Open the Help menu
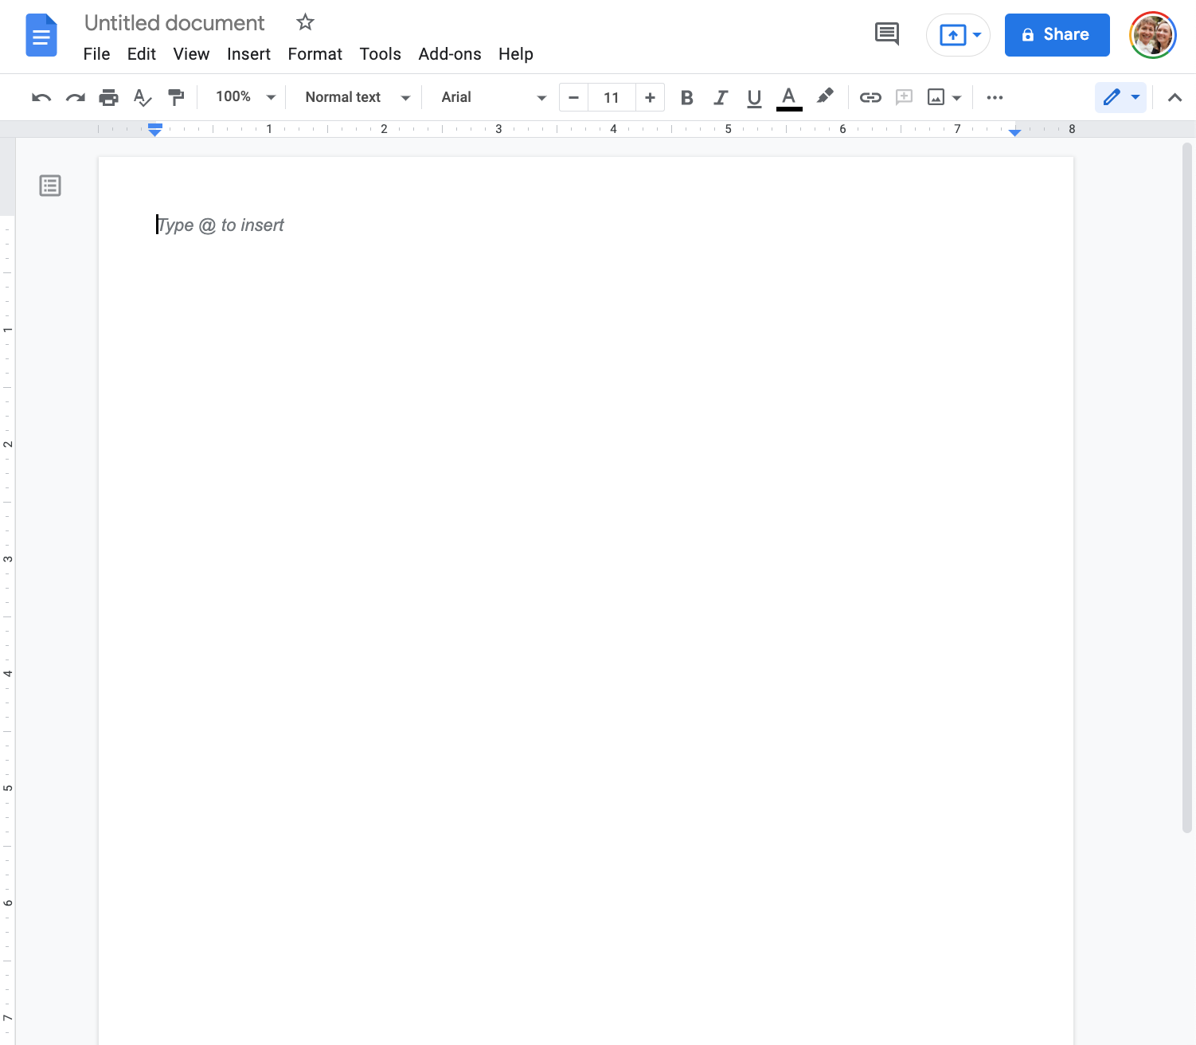1196x1045 pixels. [x=516, y=54]
